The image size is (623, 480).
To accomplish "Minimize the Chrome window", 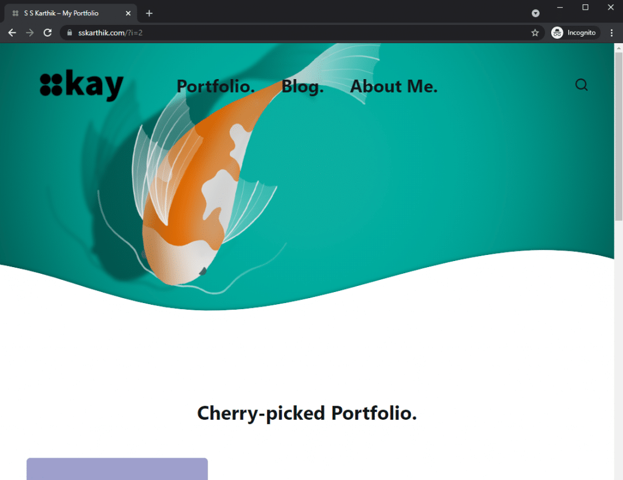I will point(560,7).
